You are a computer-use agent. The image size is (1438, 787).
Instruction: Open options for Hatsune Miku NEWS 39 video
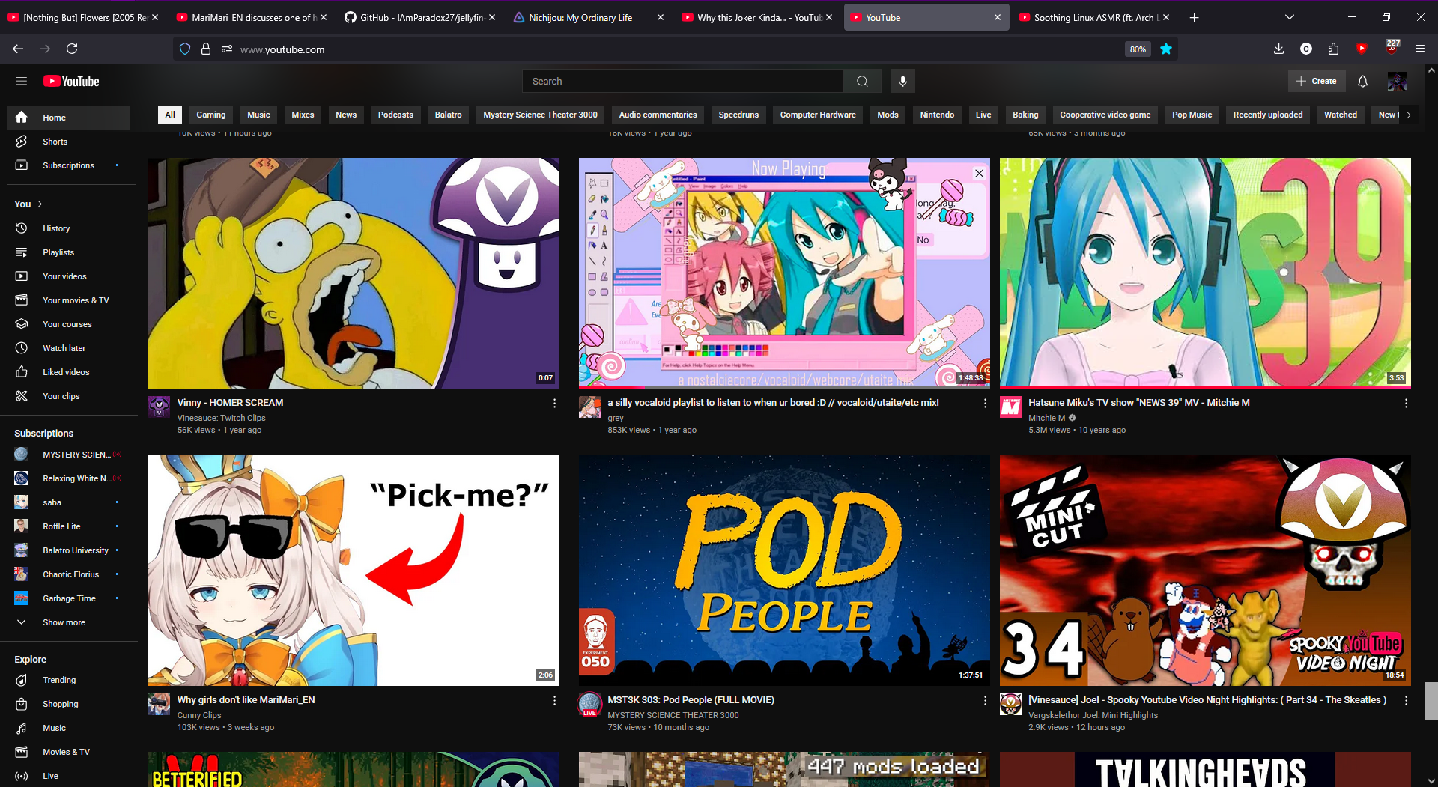(1406, 403)
